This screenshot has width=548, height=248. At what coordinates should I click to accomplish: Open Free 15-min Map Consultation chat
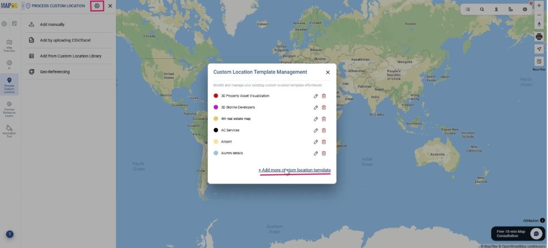(x=519, y=234)
